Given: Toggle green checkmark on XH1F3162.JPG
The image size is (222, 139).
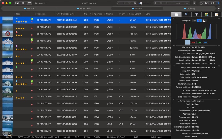Looking at the screenshot, I should click(32, 60).
